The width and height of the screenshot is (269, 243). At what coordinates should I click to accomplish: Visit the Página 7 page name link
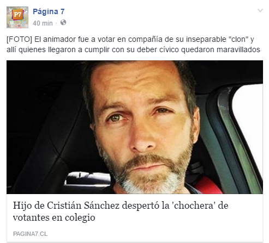49,11
